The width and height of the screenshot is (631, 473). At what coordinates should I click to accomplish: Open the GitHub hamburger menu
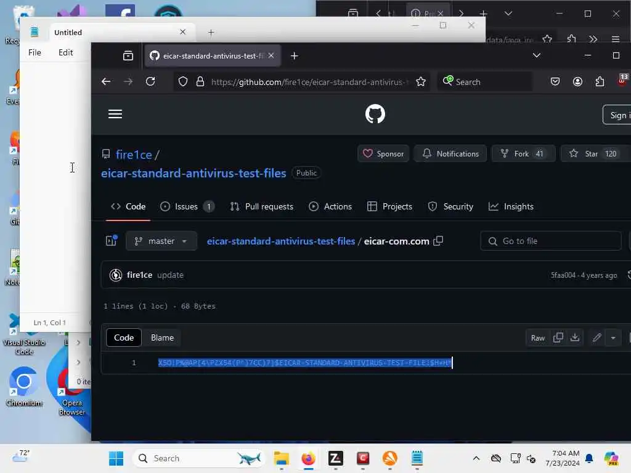[115, 114]
